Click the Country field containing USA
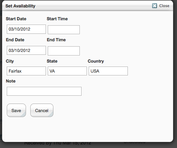 pos(108,71)
